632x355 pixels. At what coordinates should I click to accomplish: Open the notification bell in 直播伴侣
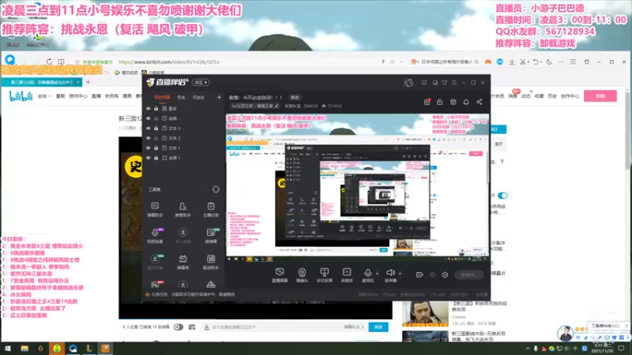click(466, 102)
